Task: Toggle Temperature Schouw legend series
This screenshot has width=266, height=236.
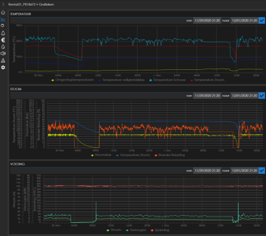Action: [167, 80]
